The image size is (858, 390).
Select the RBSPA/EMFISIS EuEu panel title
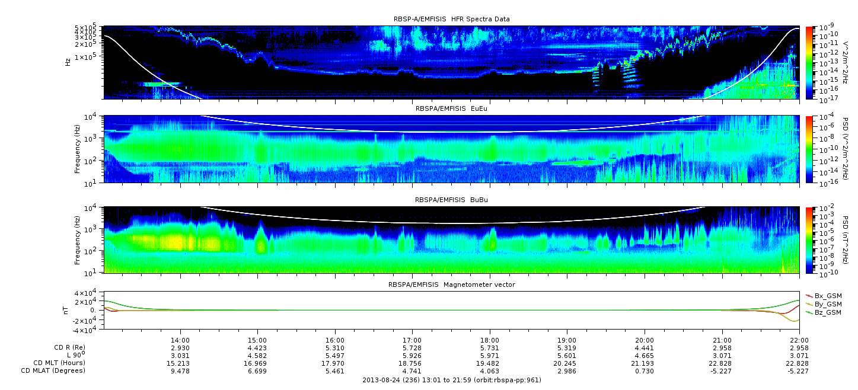pos(451,109)
